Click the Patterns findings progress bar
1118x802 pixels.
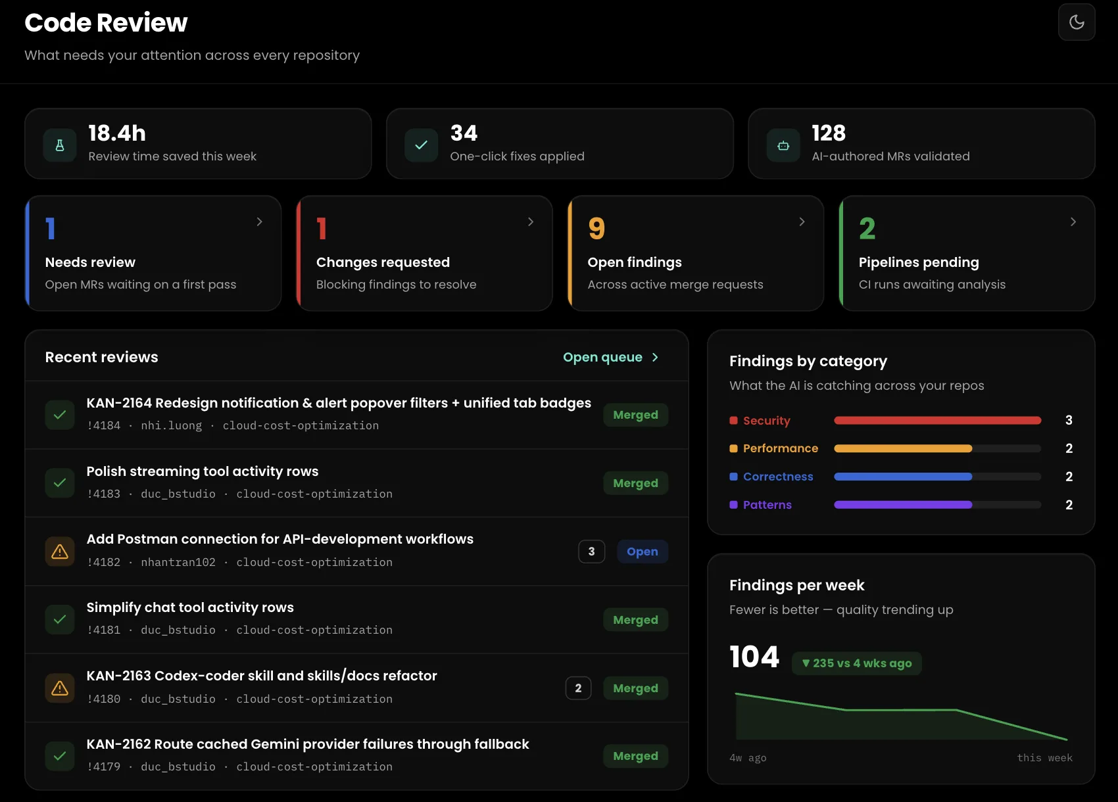937,505
